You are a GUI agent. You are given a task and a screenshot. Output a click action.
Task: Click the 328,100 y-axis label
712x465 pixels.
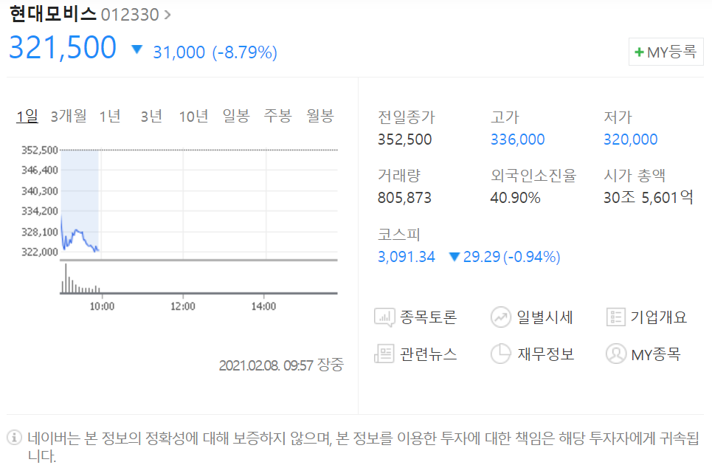point(40,232)
